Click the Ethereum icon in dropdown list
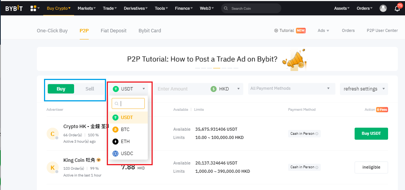405x190 pixels. click(x=115, y=142)
